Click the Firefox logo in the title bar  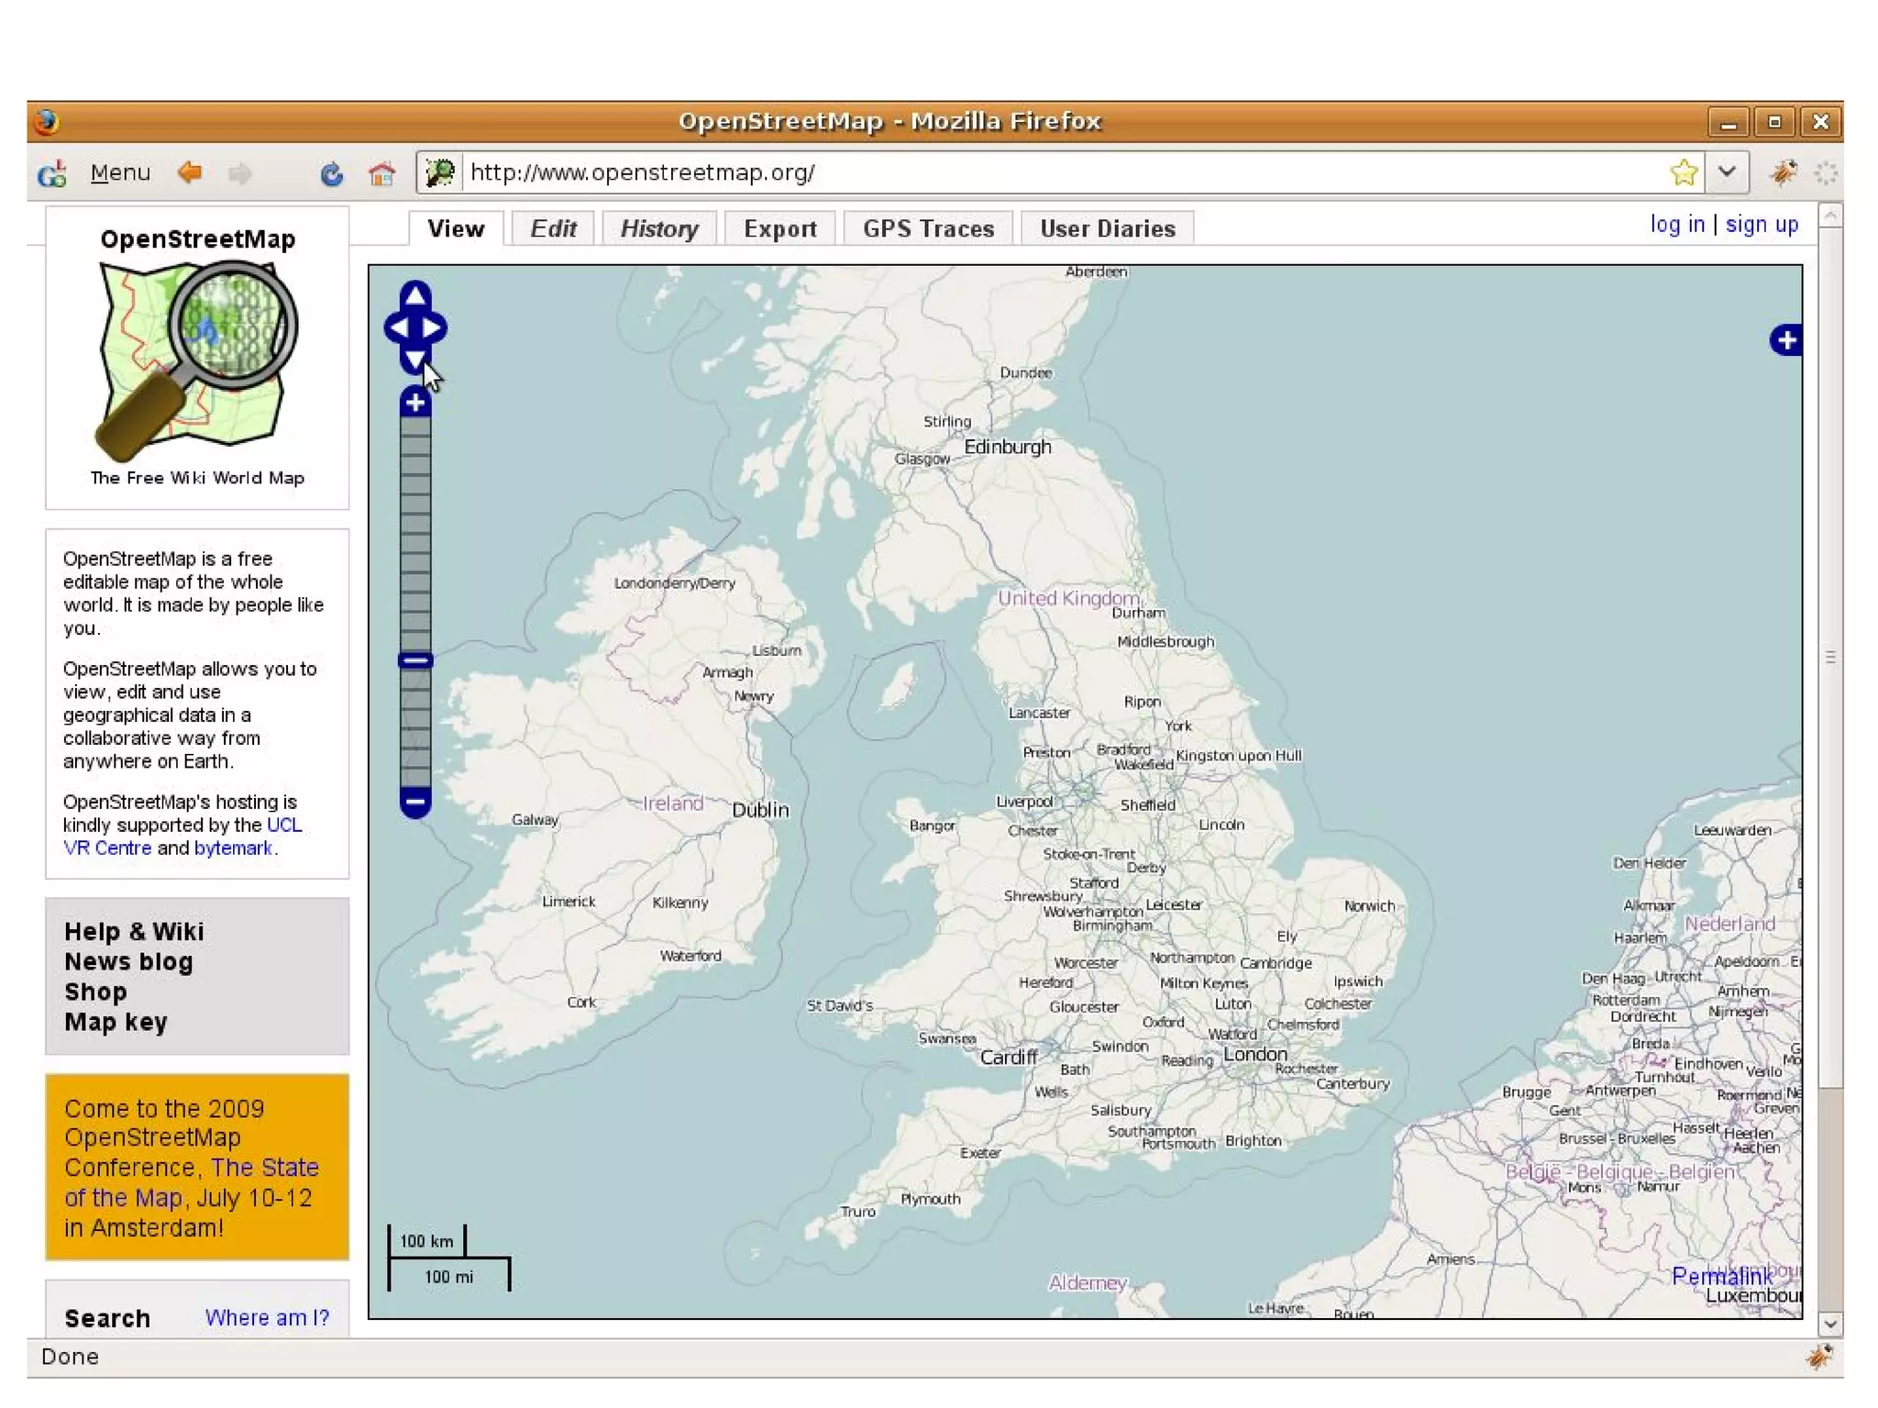point(47,121)
